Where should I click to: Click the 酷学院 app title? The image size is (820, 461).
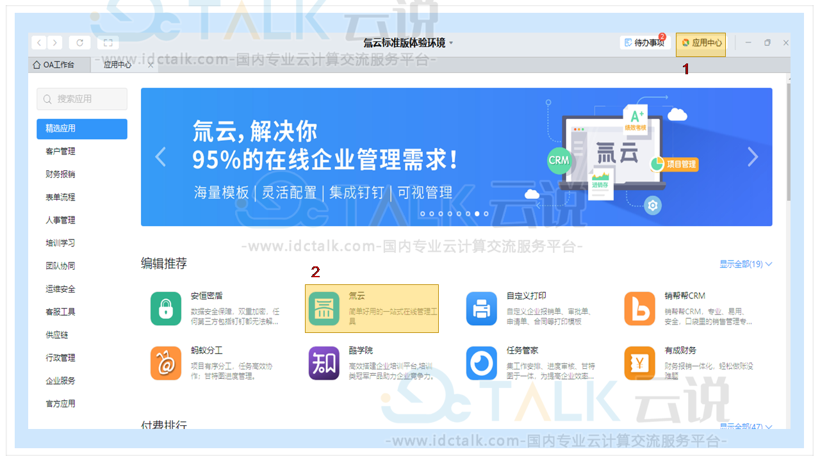click(x=361, y=350)
